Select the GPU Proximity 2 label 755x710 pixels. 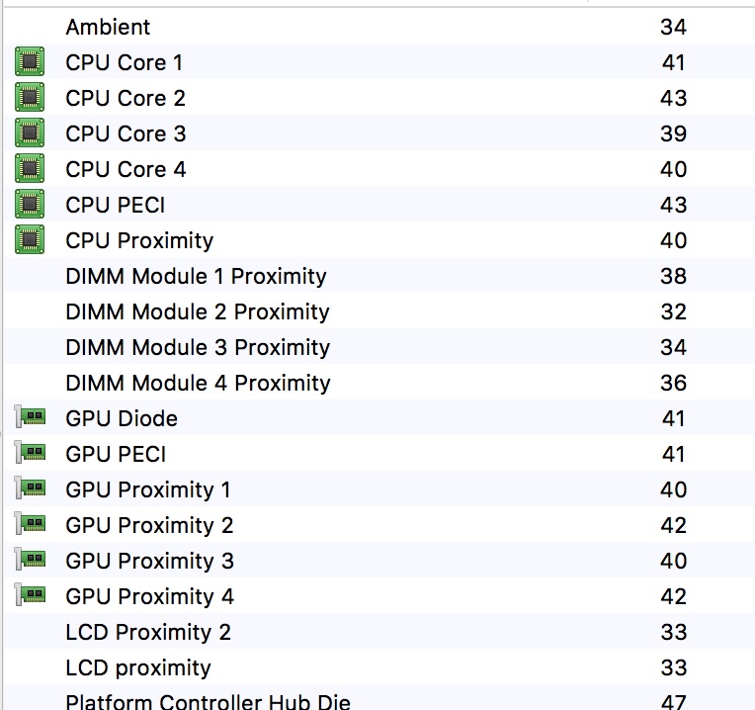pos(149,526)
